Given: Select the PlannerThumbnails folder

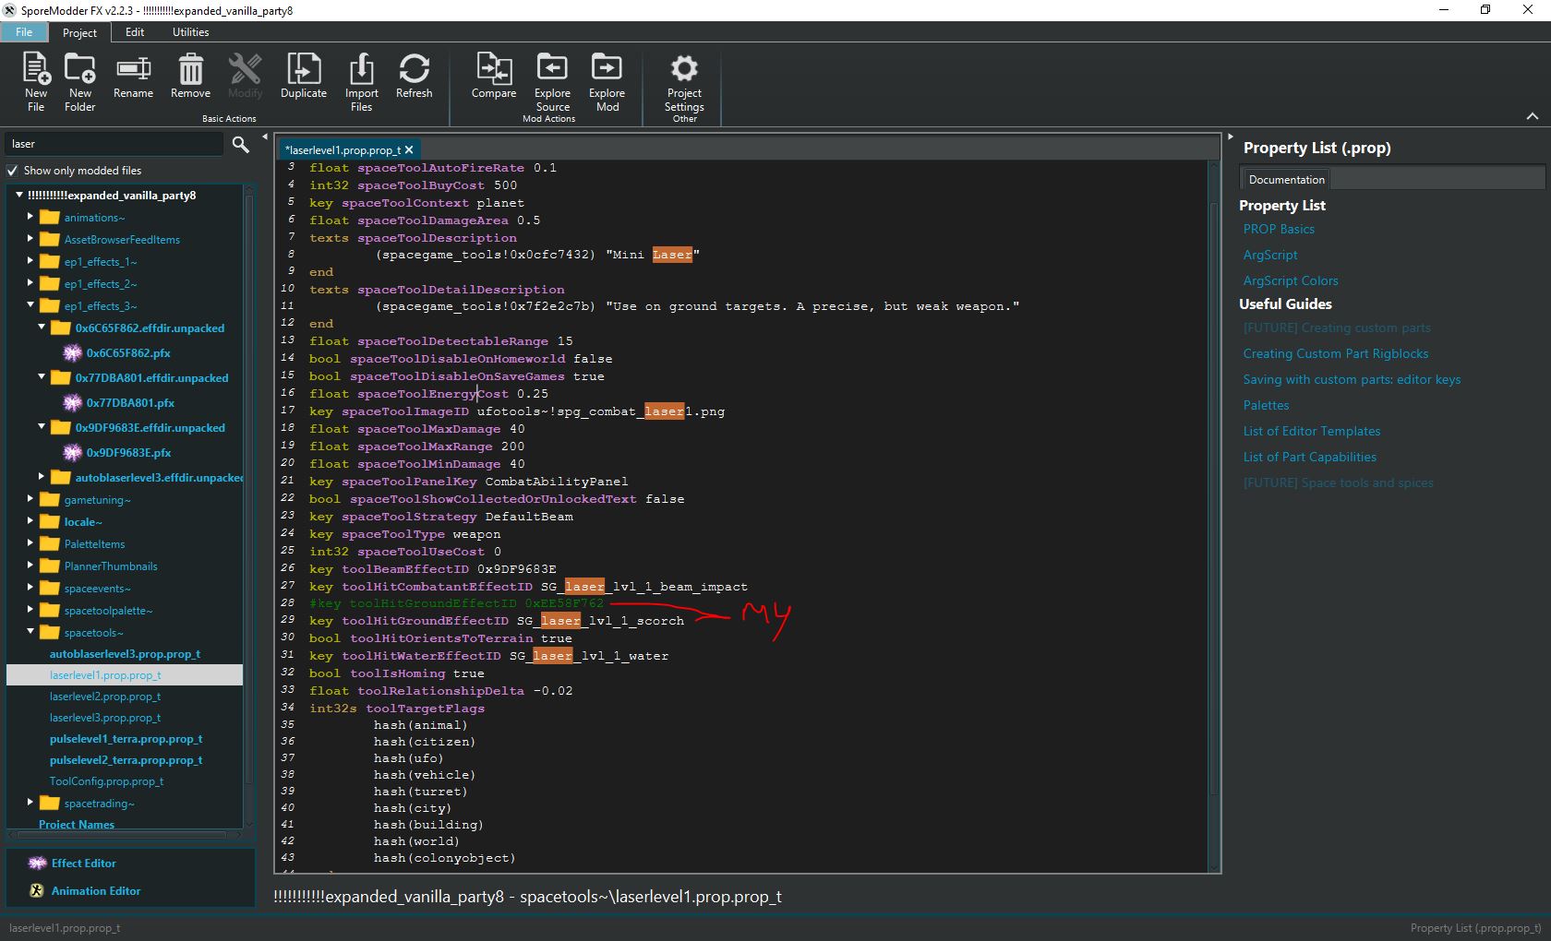Looking at the screenshot, I should [111, 566].
